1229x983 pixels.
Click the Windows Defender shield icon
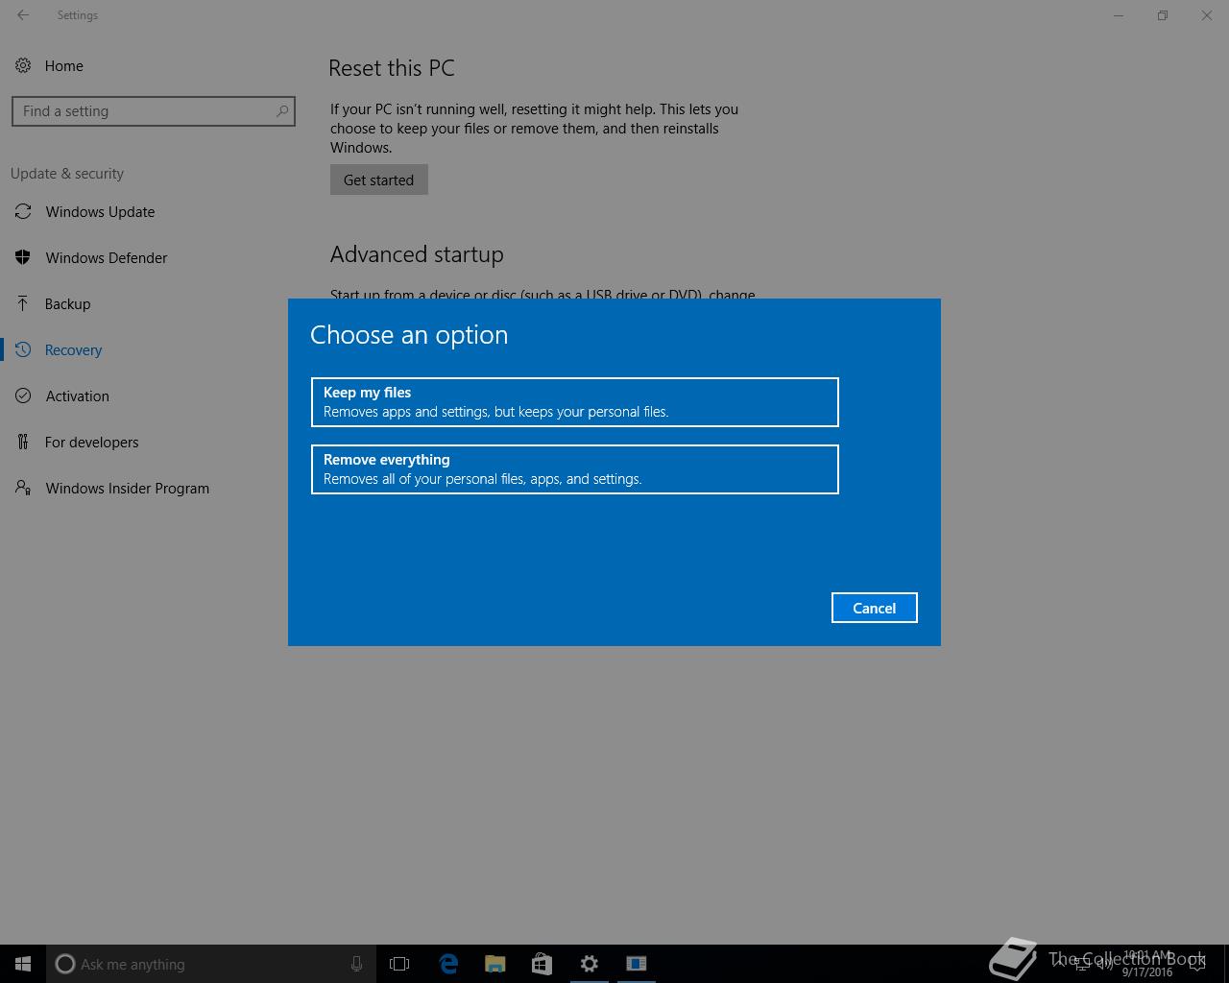(23, 257)
